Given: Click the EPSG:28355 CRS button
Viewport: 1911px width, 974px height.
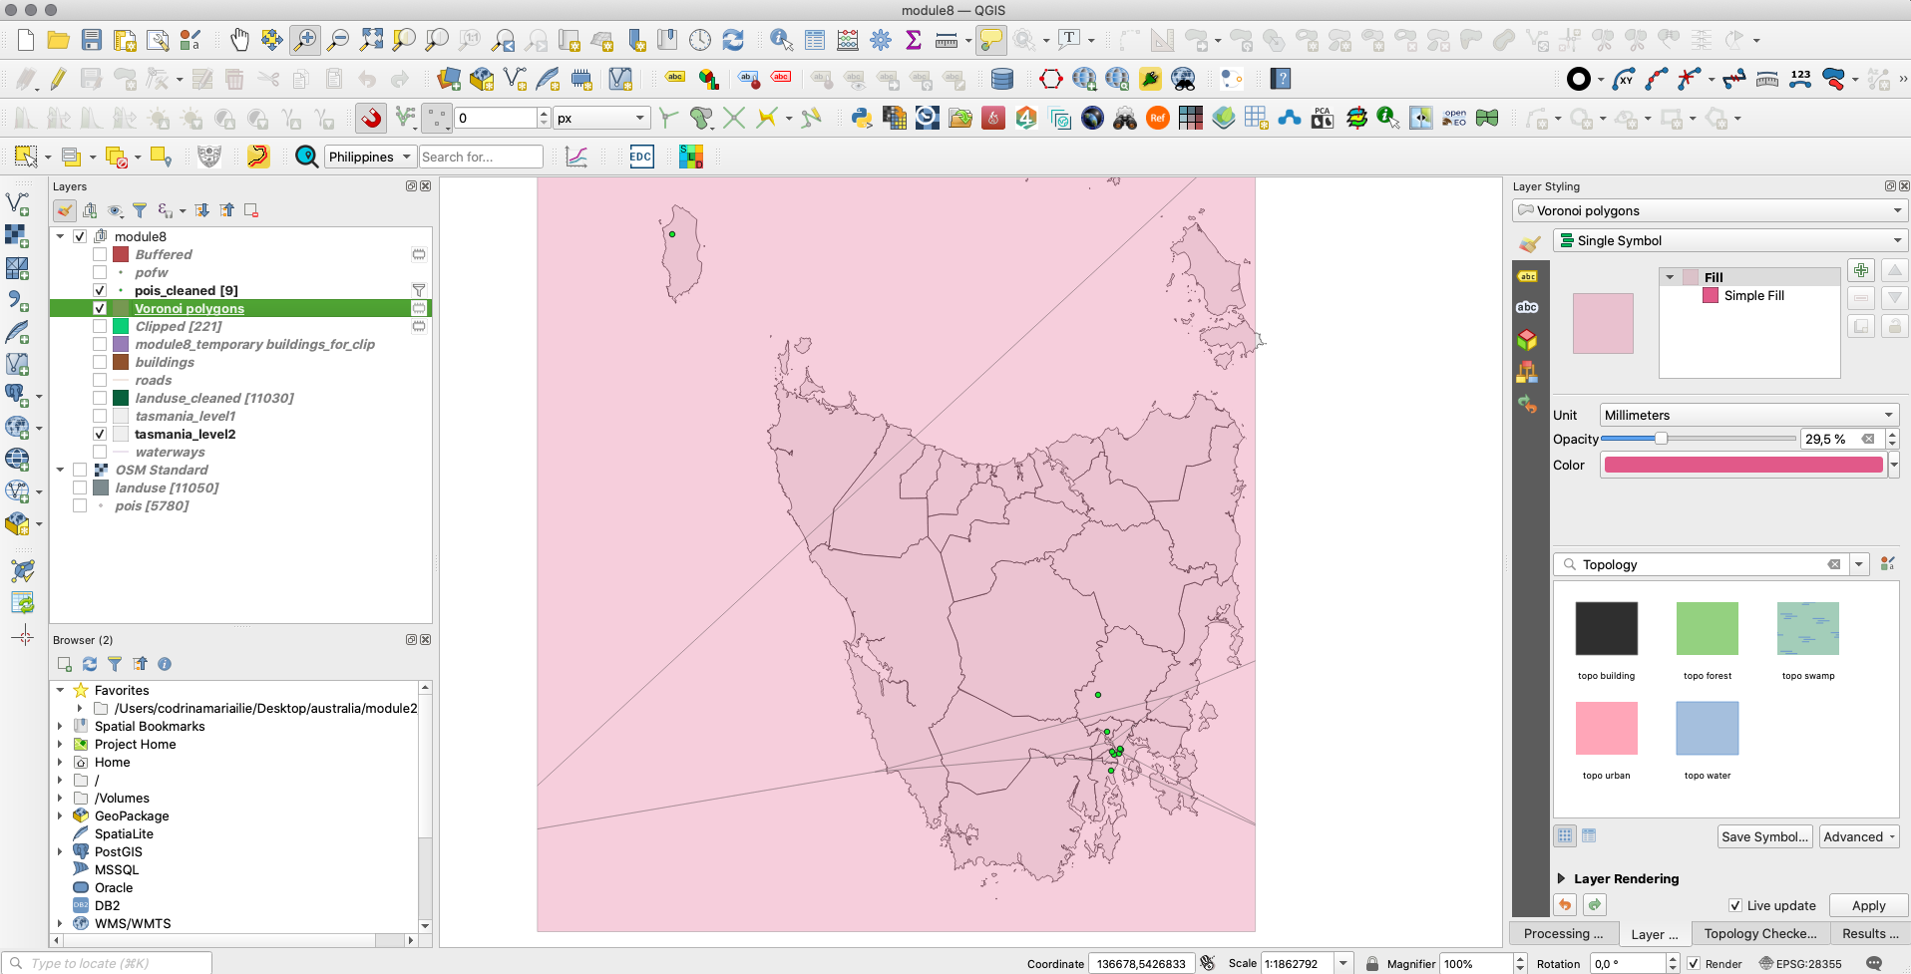Looking at the screenshot, I should (1799, 963).
